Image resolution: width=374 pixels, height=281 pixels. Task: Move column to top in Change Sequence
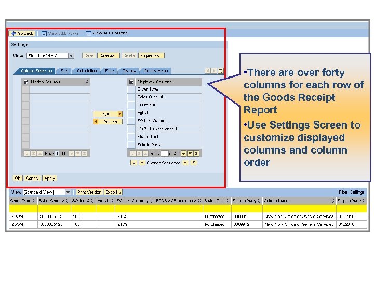(x=134, y=163)
